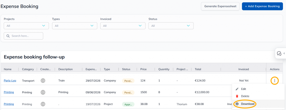This screenshot has height=110, width=286.
Task: Click the Generate Expensesheet button
Action: click(220, 6)
